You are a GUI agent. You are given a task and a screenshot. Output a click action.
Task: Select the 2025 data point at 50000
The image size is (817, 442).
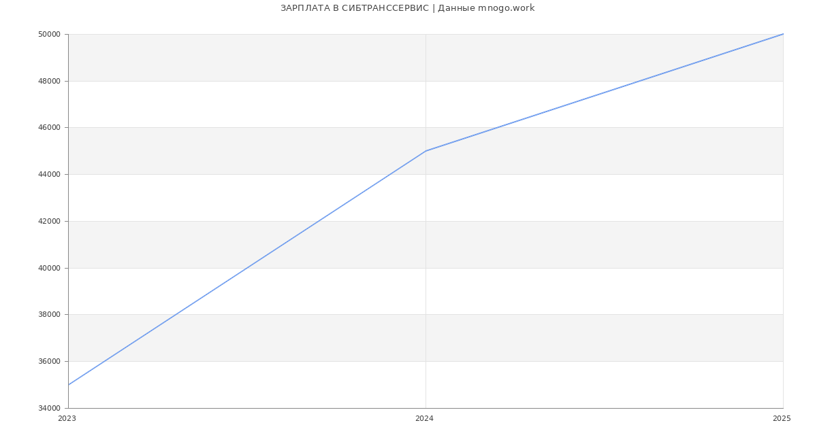[x=782, y=34]
